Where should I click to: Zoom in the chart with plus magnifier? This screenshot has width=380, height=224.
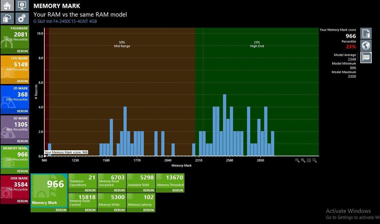303,160
